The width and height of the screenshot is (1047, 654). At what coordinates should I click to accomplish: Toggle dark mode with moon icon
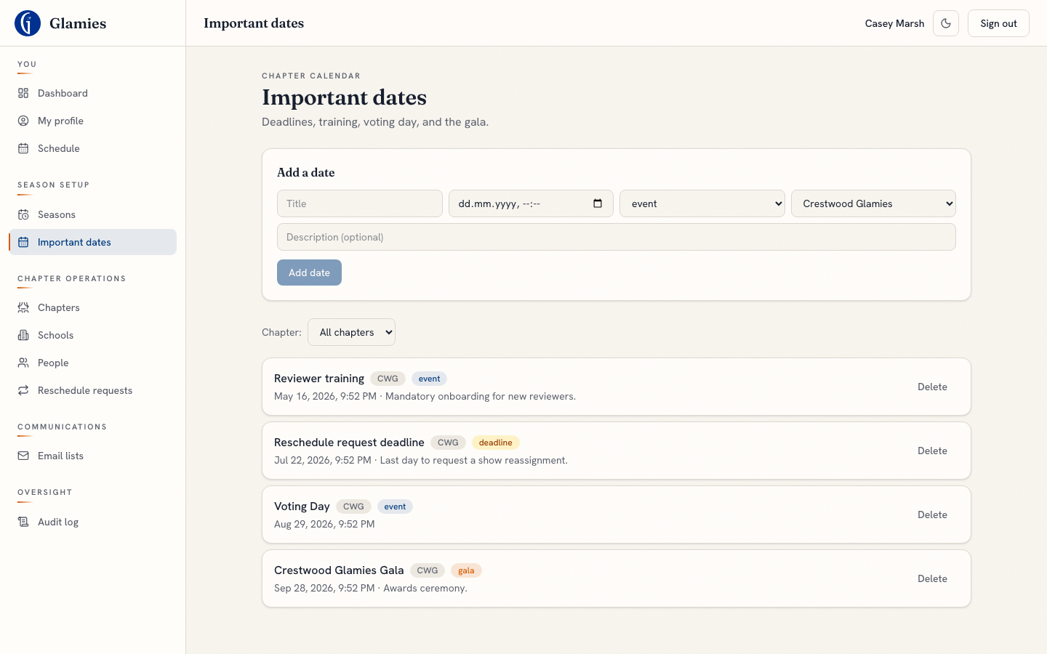pyautogui.click(x=946, y=23)
